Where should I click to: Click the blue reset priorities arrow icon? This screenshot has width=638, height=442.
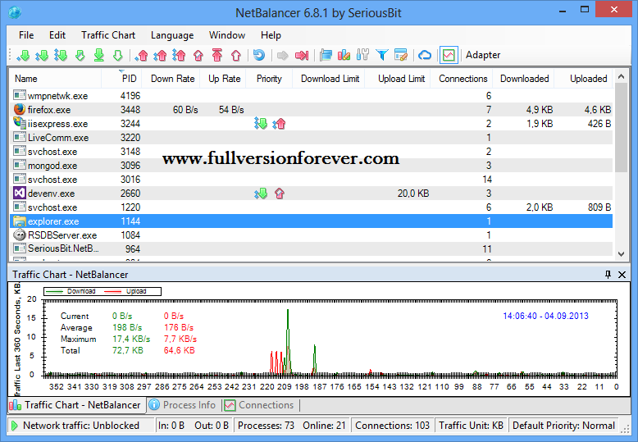[x=259, y=55]
